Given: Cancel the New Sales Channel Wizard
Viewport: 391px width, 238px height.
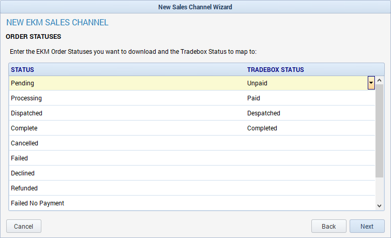Looking at the screenshot, I should [x=24, y=226].
